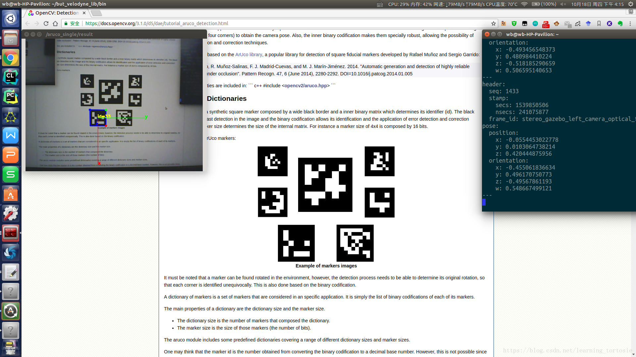Screen dimensions: 636x357
Task: Open the translate en extension icon
Action: click(x=578, y=23)
